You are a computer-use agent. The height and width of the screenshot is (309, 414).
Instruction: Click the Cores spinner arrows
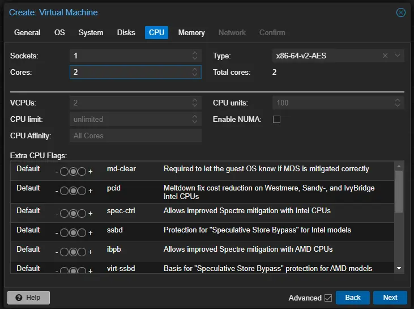click(195, 72)
